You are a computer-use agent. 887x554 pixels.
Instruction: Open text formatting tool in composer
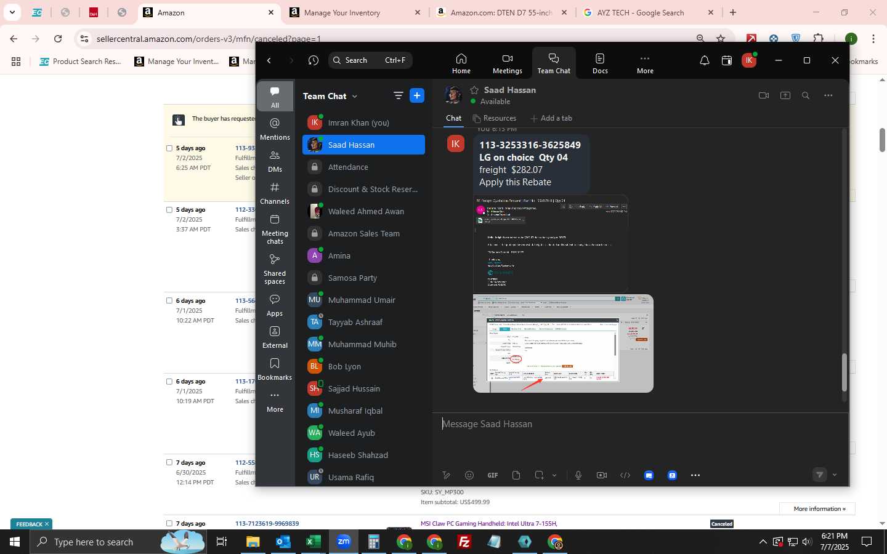click(x=447, y=475)
